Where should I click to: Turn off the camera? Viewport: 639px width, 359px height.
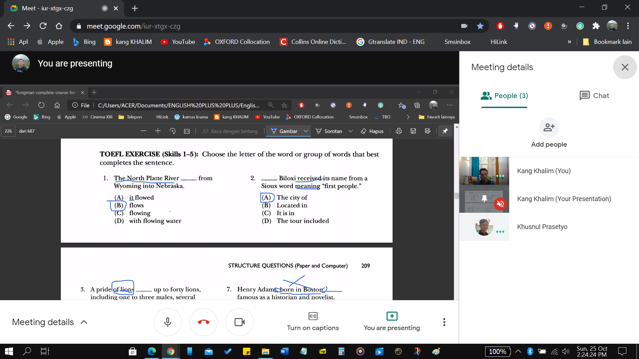tap(239, 322)
